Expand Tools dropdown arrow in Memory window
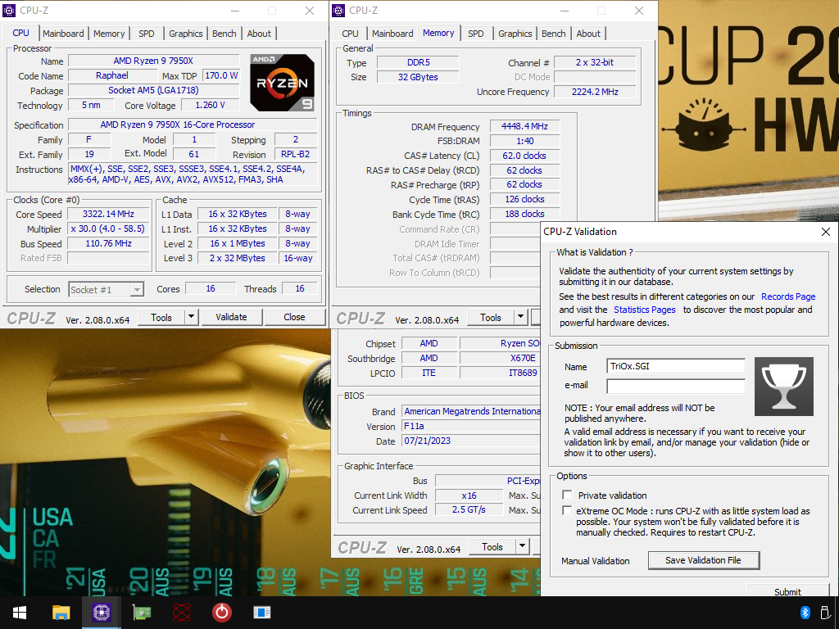The height and width of the screenshot is (629, 839). (520, 317)
